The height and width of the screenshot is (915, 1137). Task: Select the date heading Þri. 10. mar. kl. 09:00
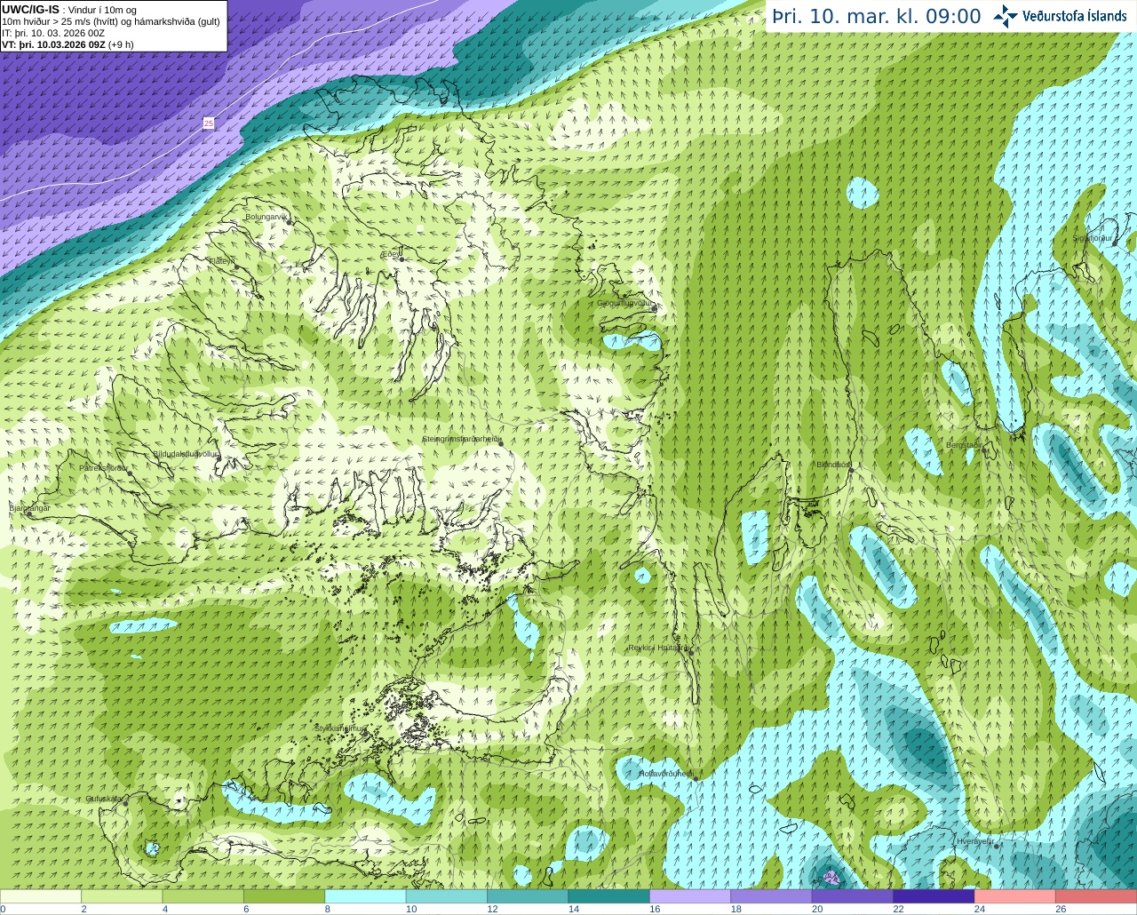tap(877, 17)
